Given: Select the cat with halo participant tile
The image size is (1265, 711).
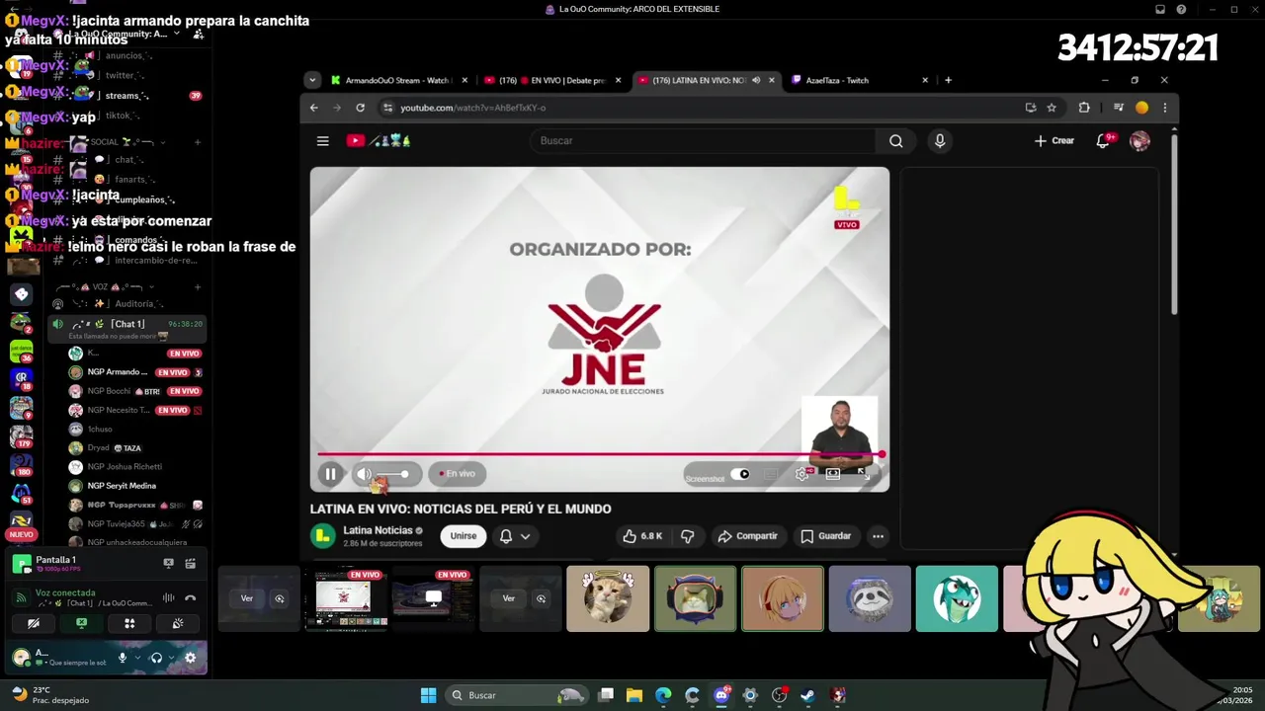Looking at the screenshot, I should pos(608,598).
